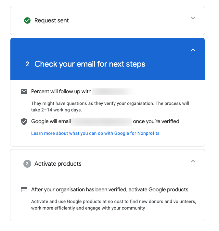
Task: Click the text 'Google will email'
Action: pyautogui.click(x=51, y=122)
